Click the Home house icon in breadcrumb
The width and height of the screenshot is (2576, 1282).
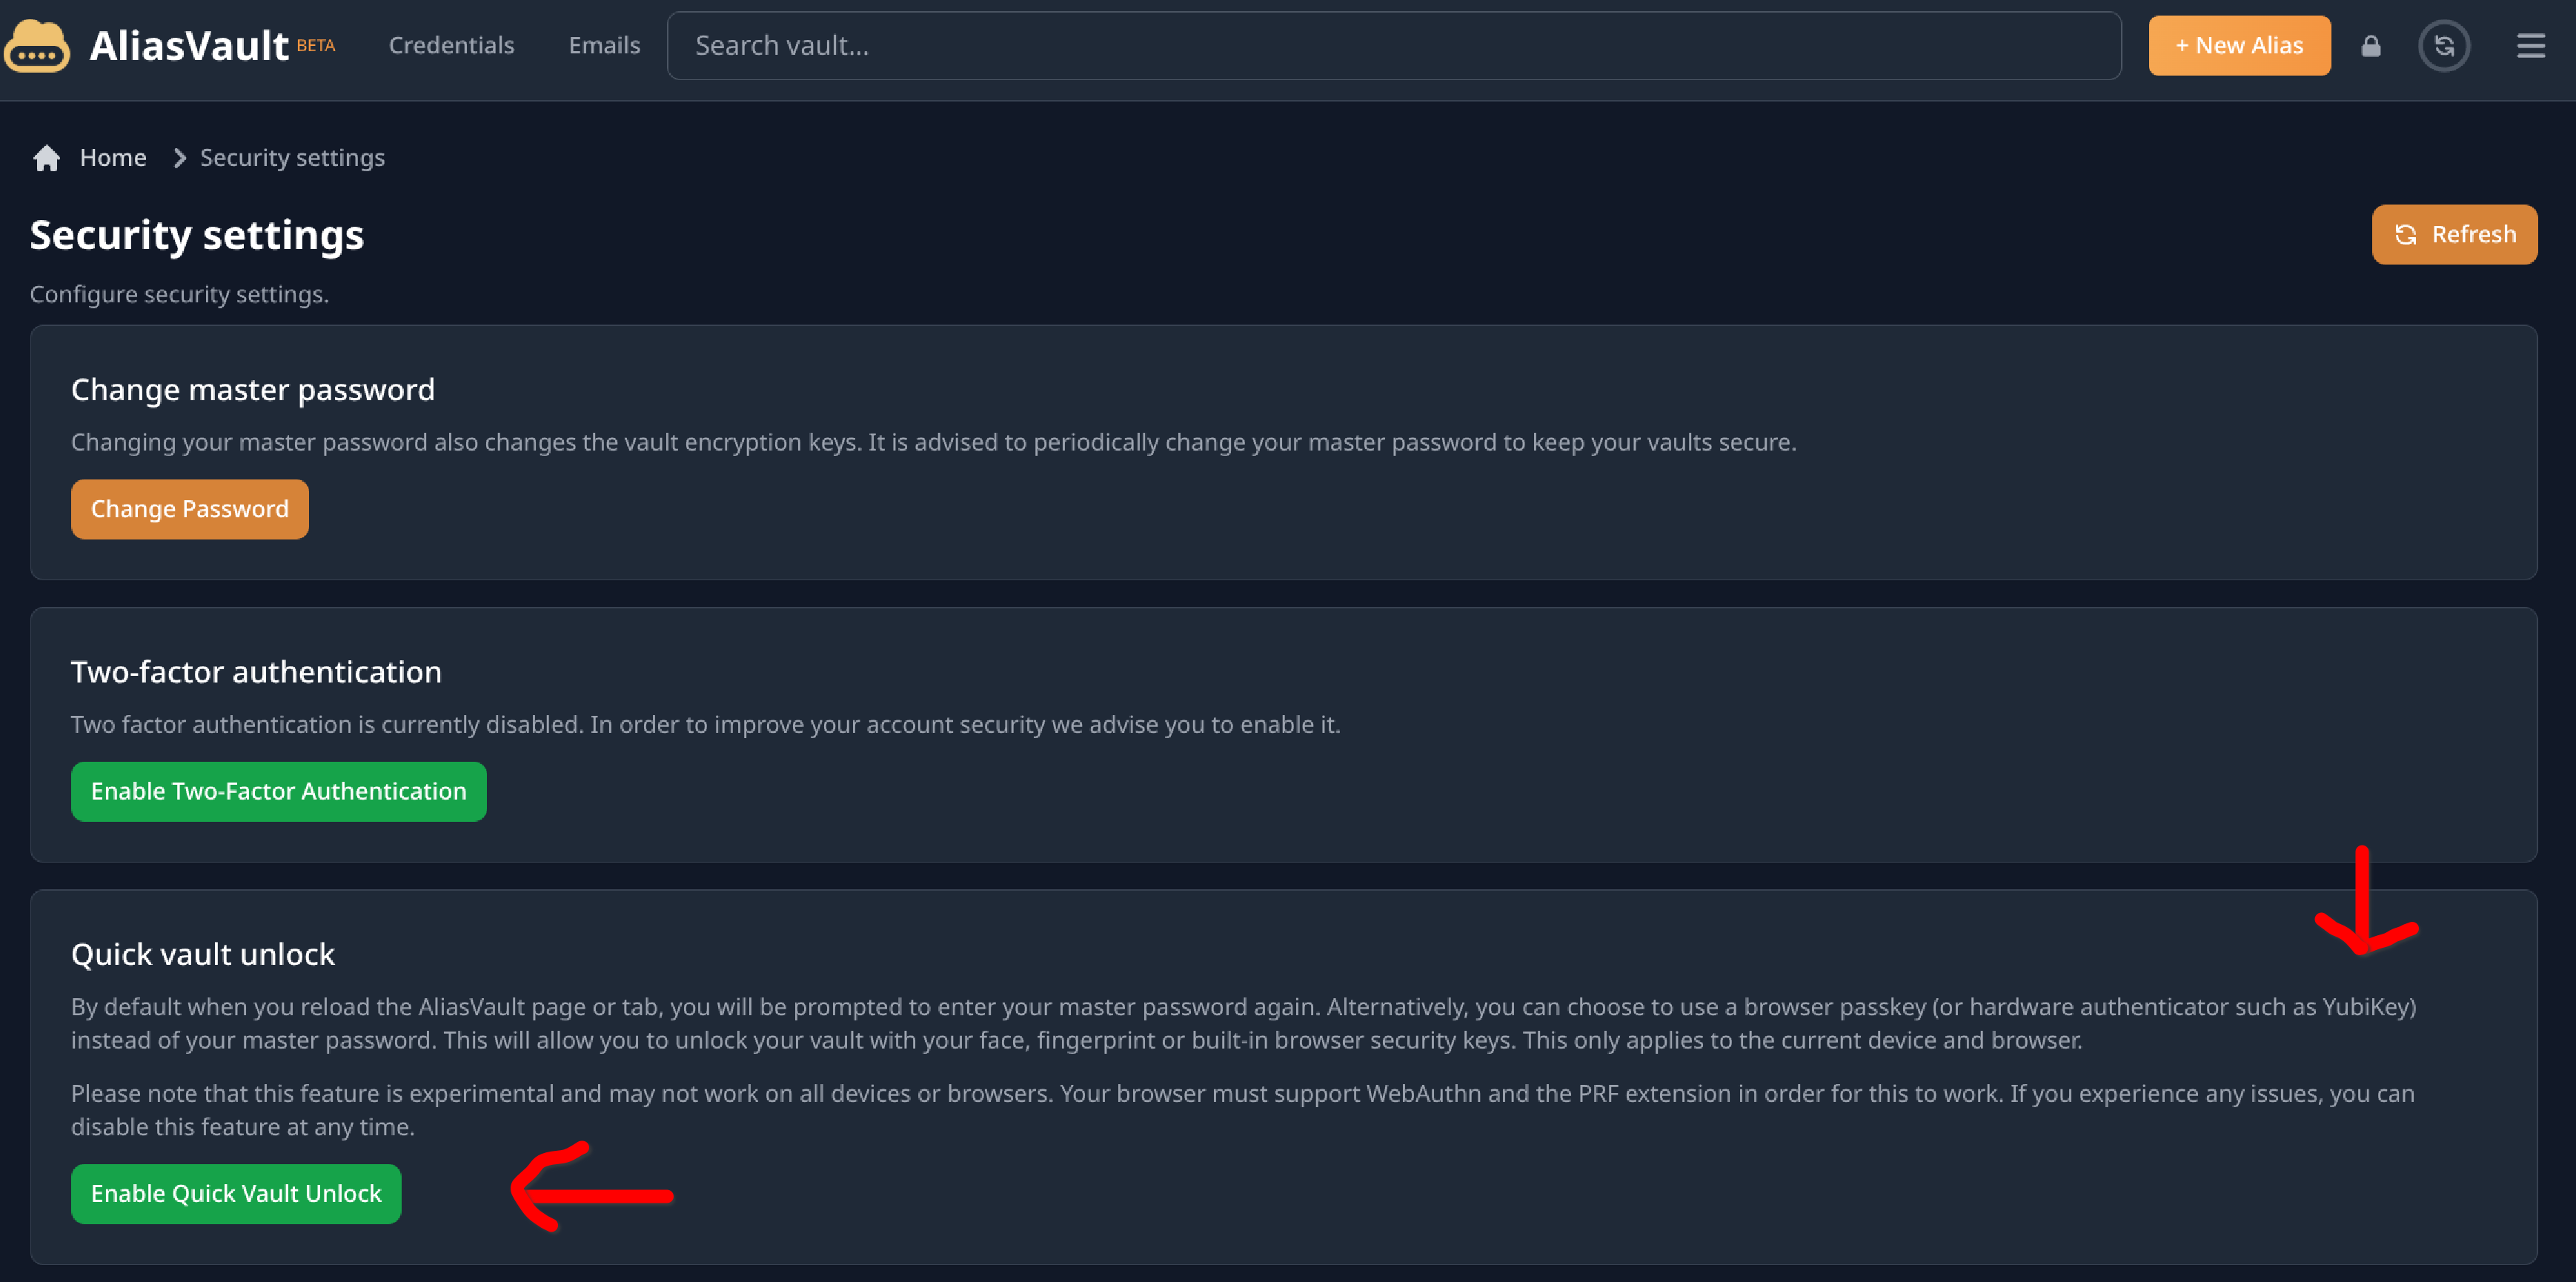point(46,158)
